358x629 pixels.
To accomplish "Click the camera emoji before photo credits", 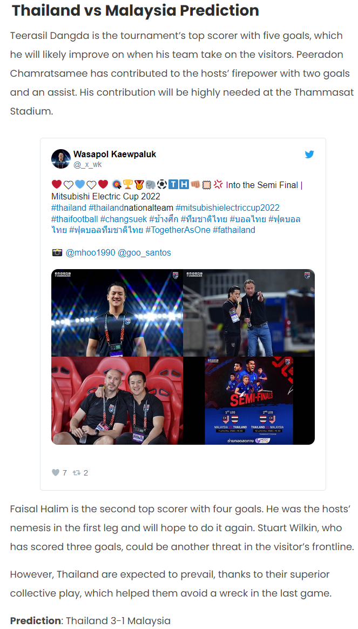I will pos(57,252).
